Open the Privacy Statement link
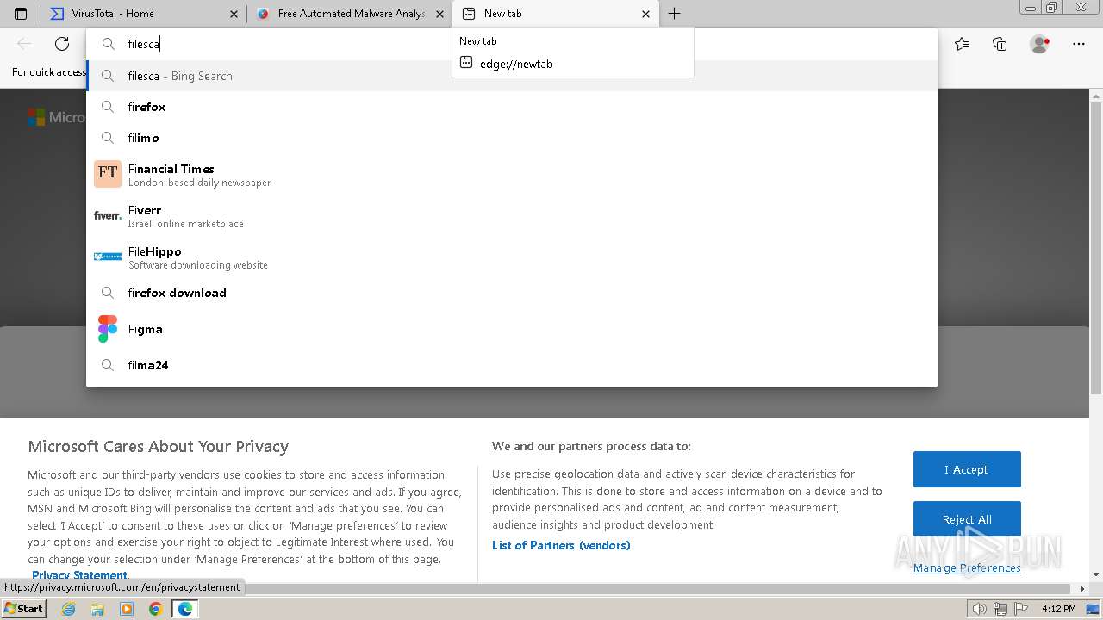The width and height of the screenshot is (1103, 620). (79, 575)
